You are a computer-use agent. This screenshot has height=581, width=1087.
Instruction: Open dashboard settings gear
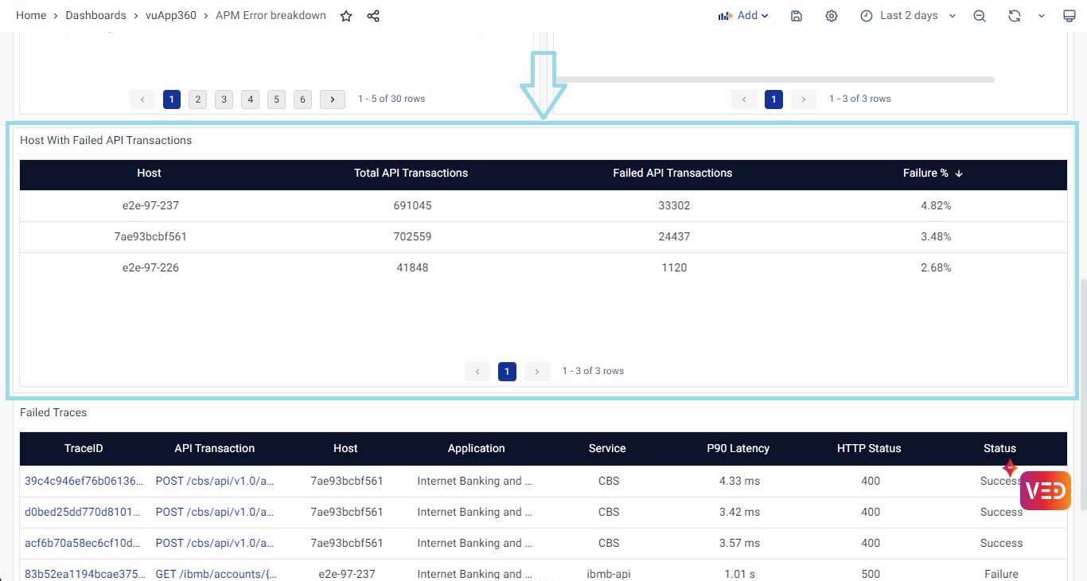click(832, 16)
